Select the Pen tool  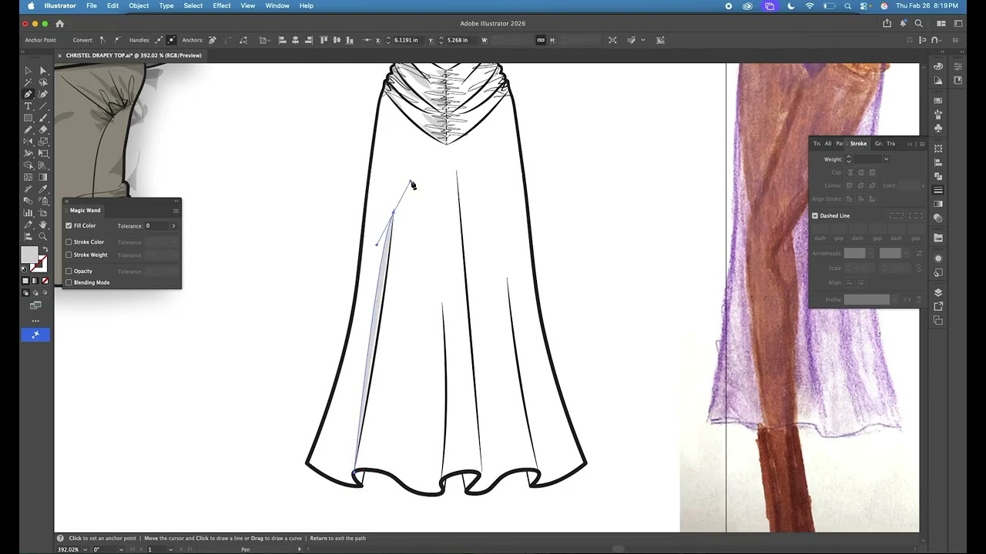click(x=29, y=94)
